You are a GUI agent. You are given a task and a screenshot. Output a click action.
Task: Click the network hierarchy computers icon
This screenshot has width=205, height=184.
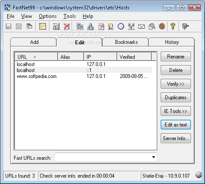coord(90,26)
